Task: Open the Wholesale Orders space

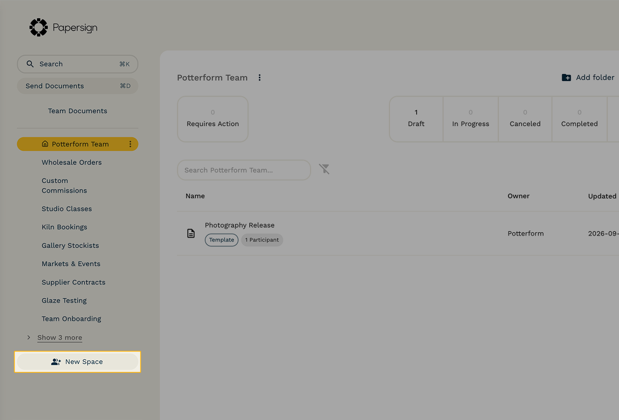Action: coord(72,162)
